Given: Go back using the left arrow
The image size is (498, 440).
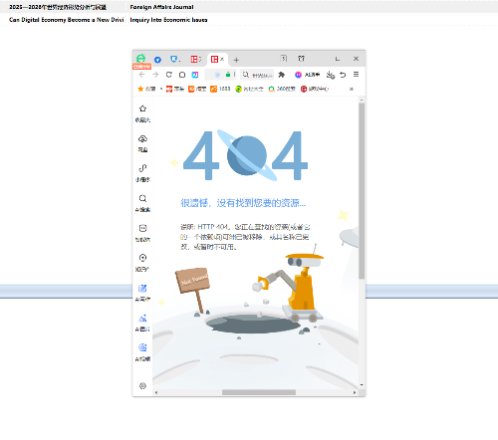Looking at the screenshot, I should point(142,75).
